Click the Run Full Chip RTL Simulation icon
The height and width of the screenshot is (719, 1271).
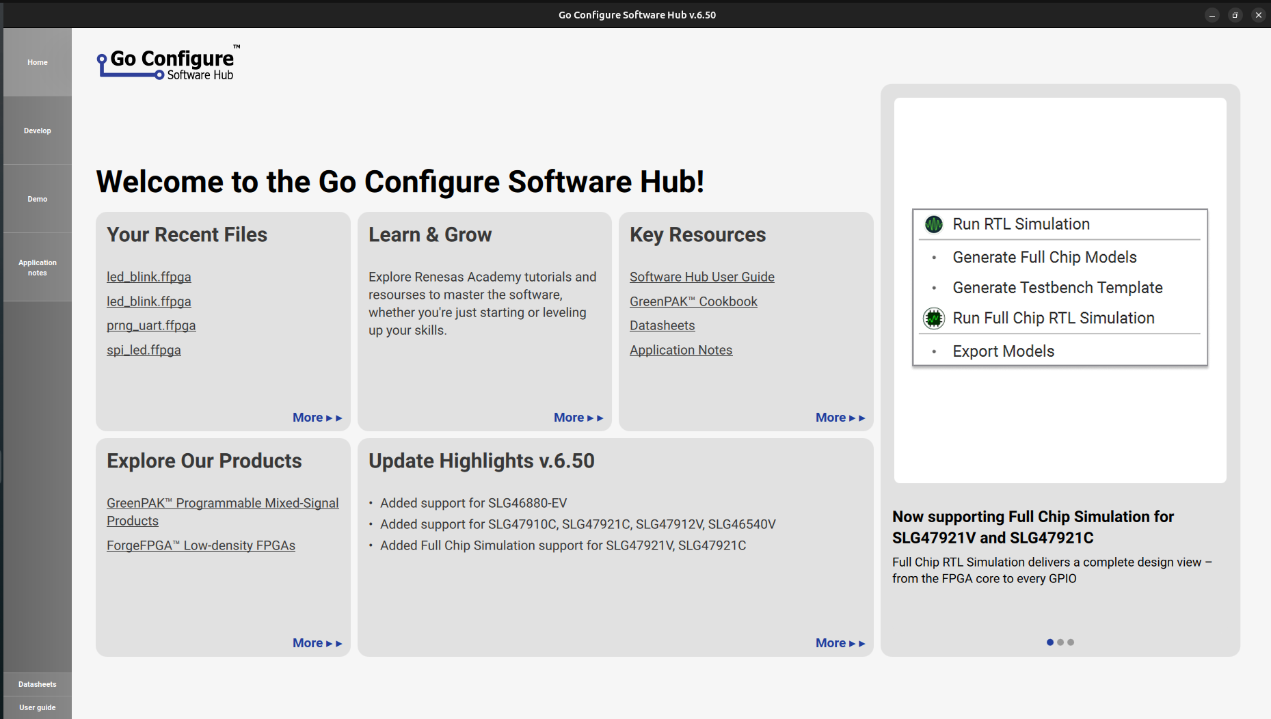point(933,318)
